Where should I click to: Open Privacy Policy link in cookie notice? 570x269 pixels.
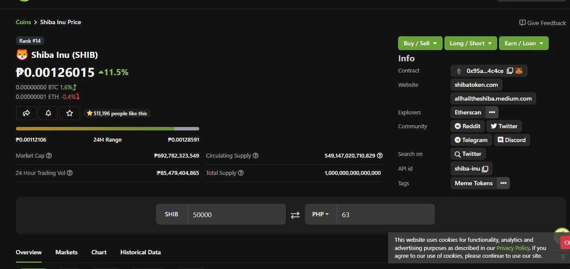513,248
